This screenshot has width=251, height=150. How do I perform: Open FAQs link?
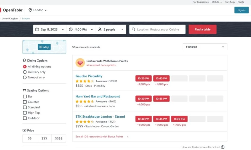click(241, 2)
